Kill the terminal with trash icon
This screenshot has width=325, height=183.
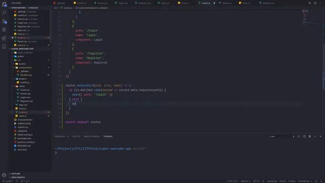310,136
